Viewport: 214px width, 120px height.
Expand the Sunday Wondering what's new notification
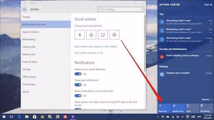[x=211, y=41]
